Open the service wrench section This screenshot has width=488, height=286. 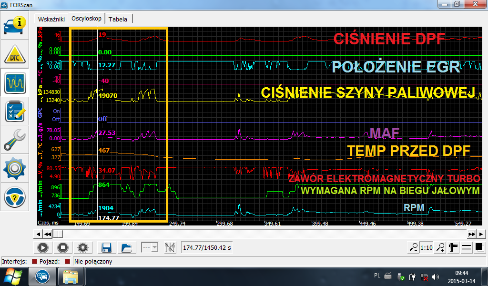click(x=15, y=140)
